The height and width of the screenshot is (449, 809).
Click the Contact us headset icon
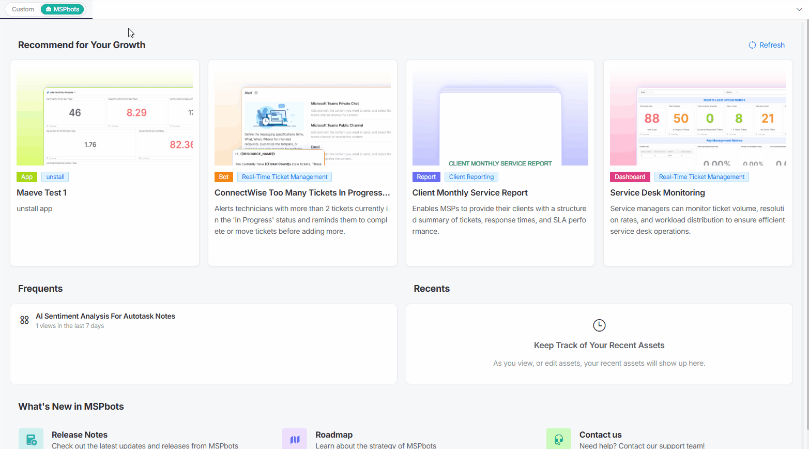[559, 438]
